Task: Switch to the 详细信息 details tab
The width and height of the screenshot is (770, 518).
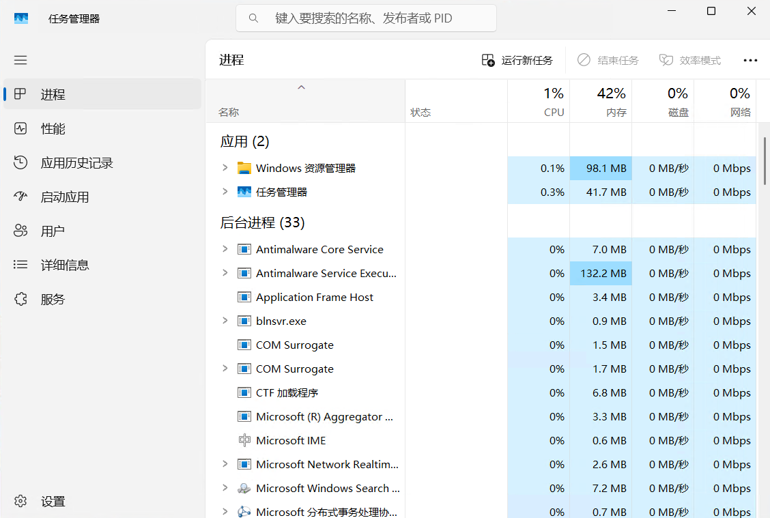Action: click(65, 265)
